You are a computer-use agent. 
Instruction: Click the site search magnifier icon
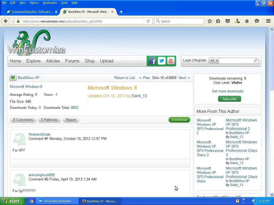pos(256,61)
